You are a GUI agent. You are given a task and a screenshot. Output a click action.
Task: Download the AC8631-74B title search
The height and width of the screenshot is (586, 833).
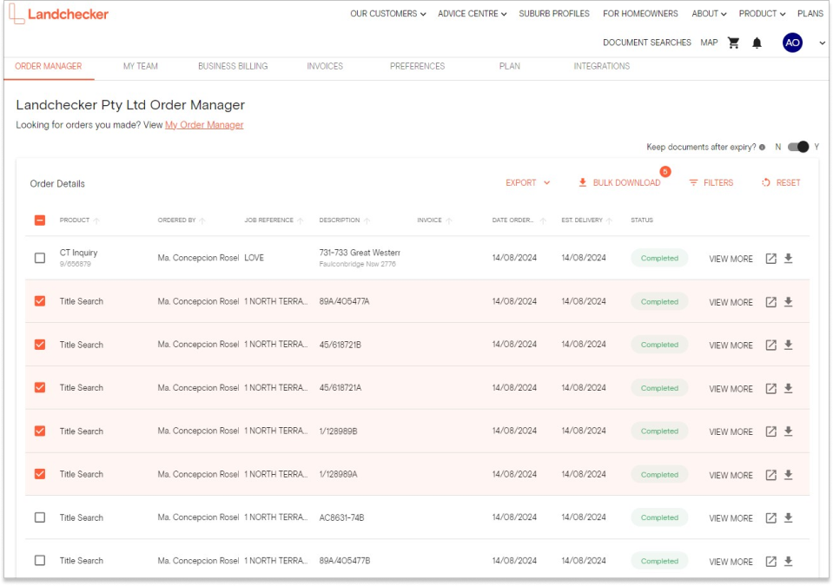[789, 517]
